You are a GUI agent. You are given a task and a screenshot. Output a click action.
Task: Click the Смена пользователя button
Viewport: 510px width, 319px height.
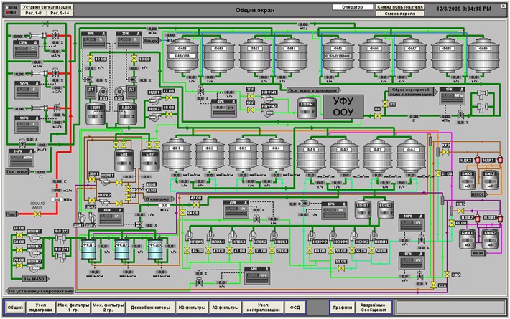click(x=399, y=6)
